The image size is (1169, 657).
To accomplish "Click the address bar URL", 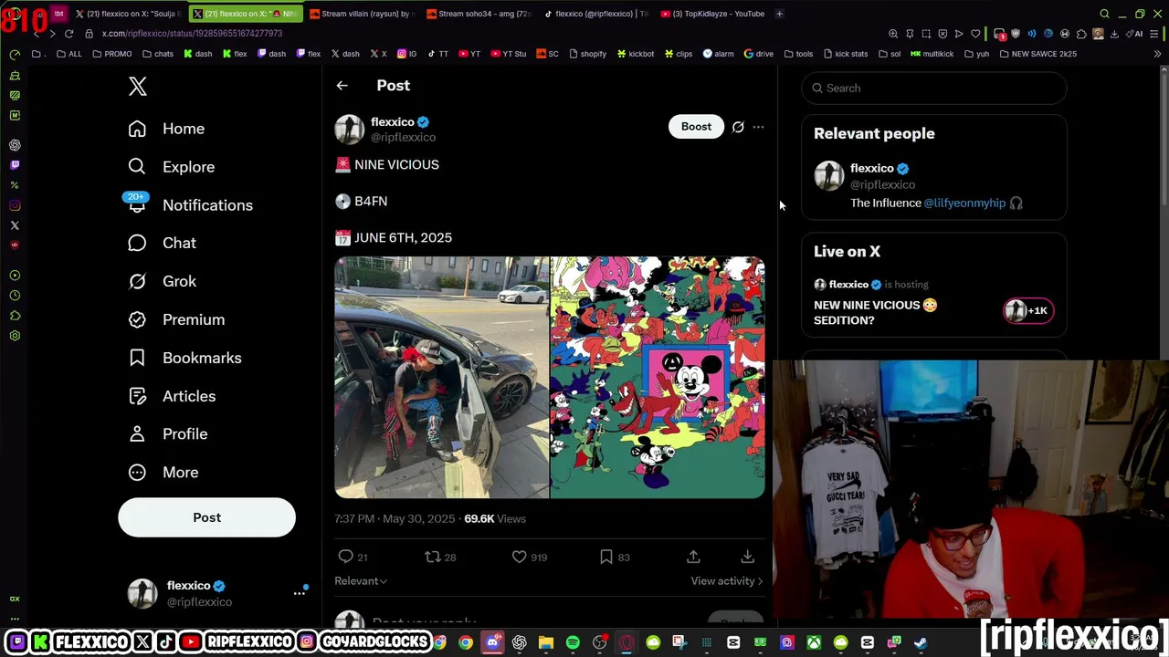I will [x=192, y=34].
